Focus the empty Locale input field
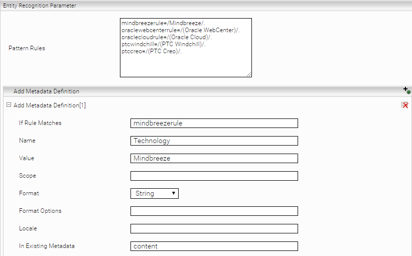The image size is (412, 256). 214,229
